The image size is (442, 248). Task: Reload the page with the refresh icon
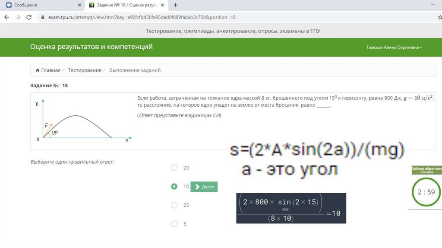[29, 17]
